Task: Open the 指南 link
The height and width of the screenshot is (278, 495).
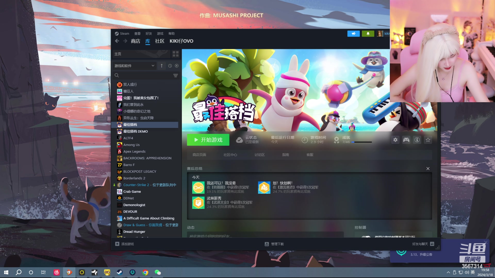Action: click(x=285, y=155)
